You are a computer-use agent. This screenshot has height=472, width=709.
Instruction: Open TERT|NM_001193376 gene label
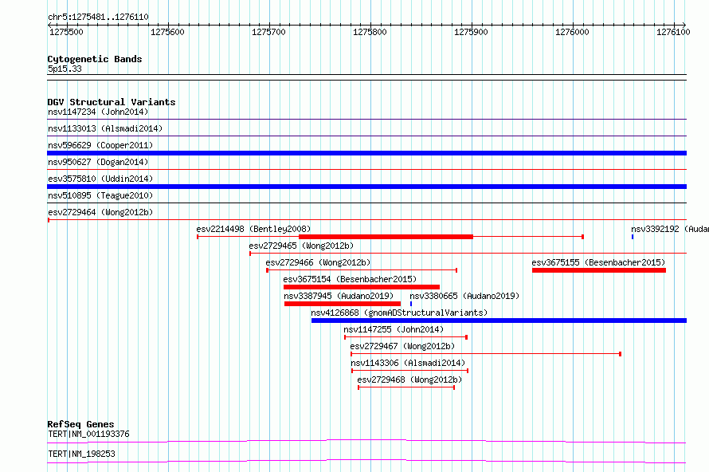coord(88,434)
